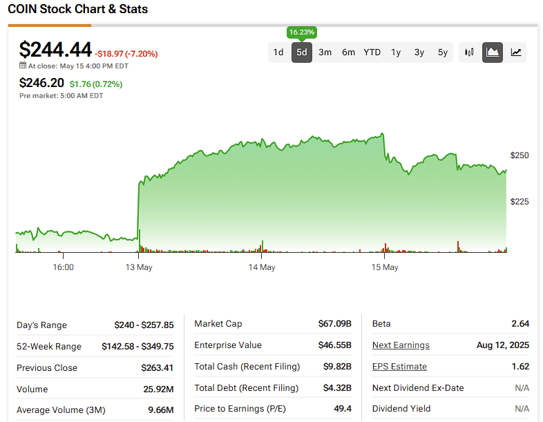Open the Next Earnings link

tap(401, 345)
